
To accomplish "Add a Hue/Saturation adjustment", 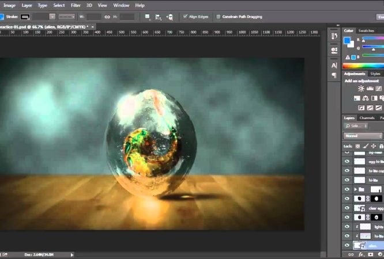I will [x=357, y=98].
